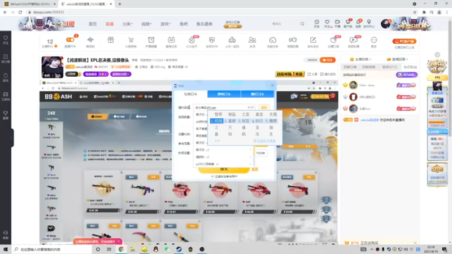Open the messages icon in header
This screenshot has width=452, height=254.
tap(358, 24)
